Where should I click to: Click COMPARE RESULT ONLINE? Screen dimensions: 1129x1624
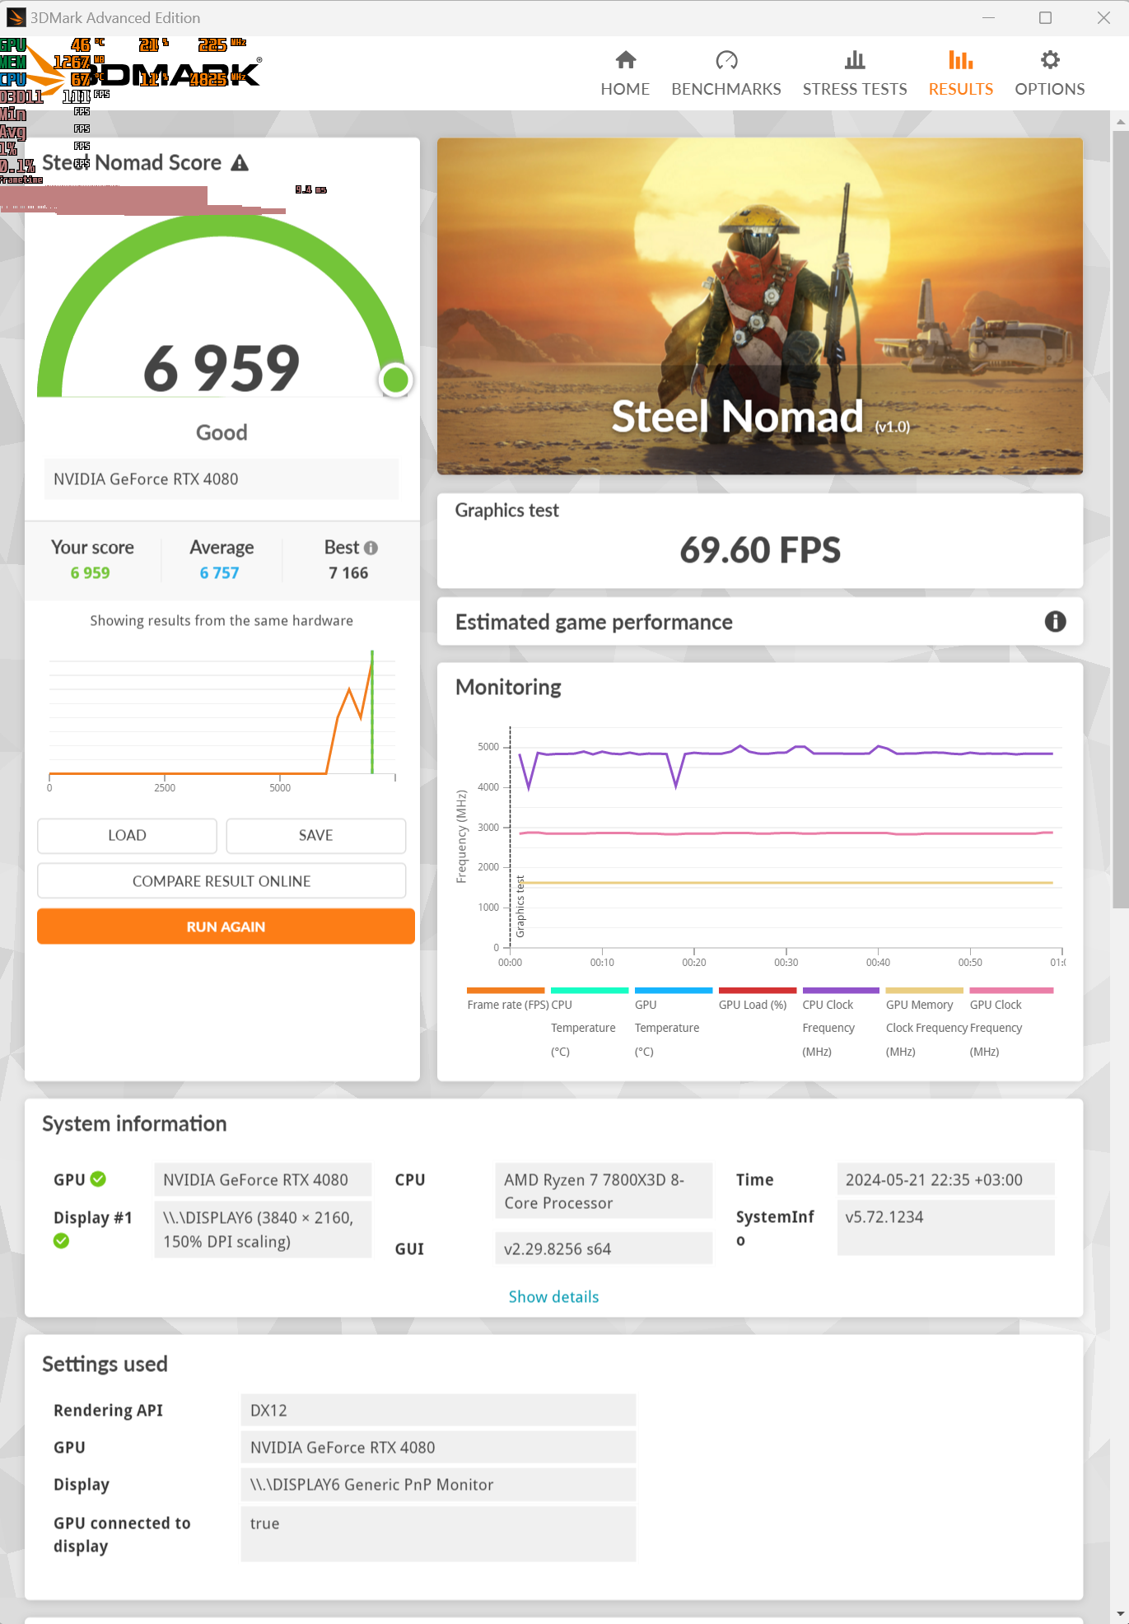click(x=222, y=881)
